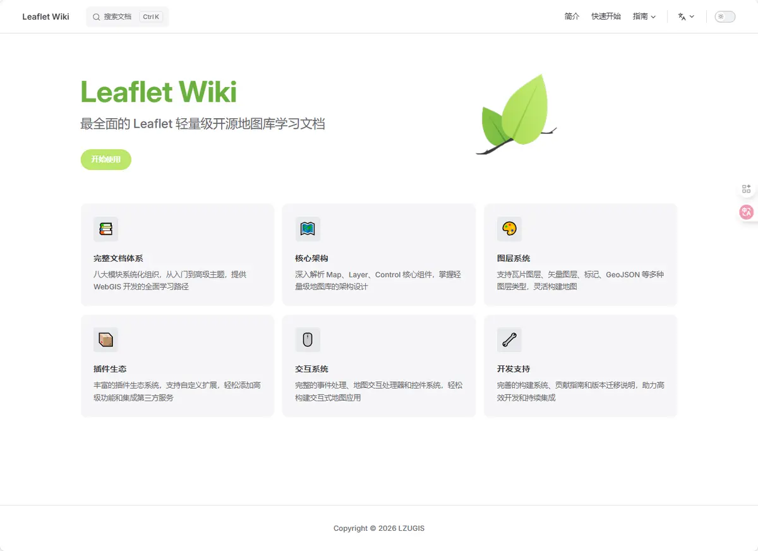Screen dimensions: 758x551
Task: Click the large Leaflet Wiki hero heading
Action: (x=159, y=92)
